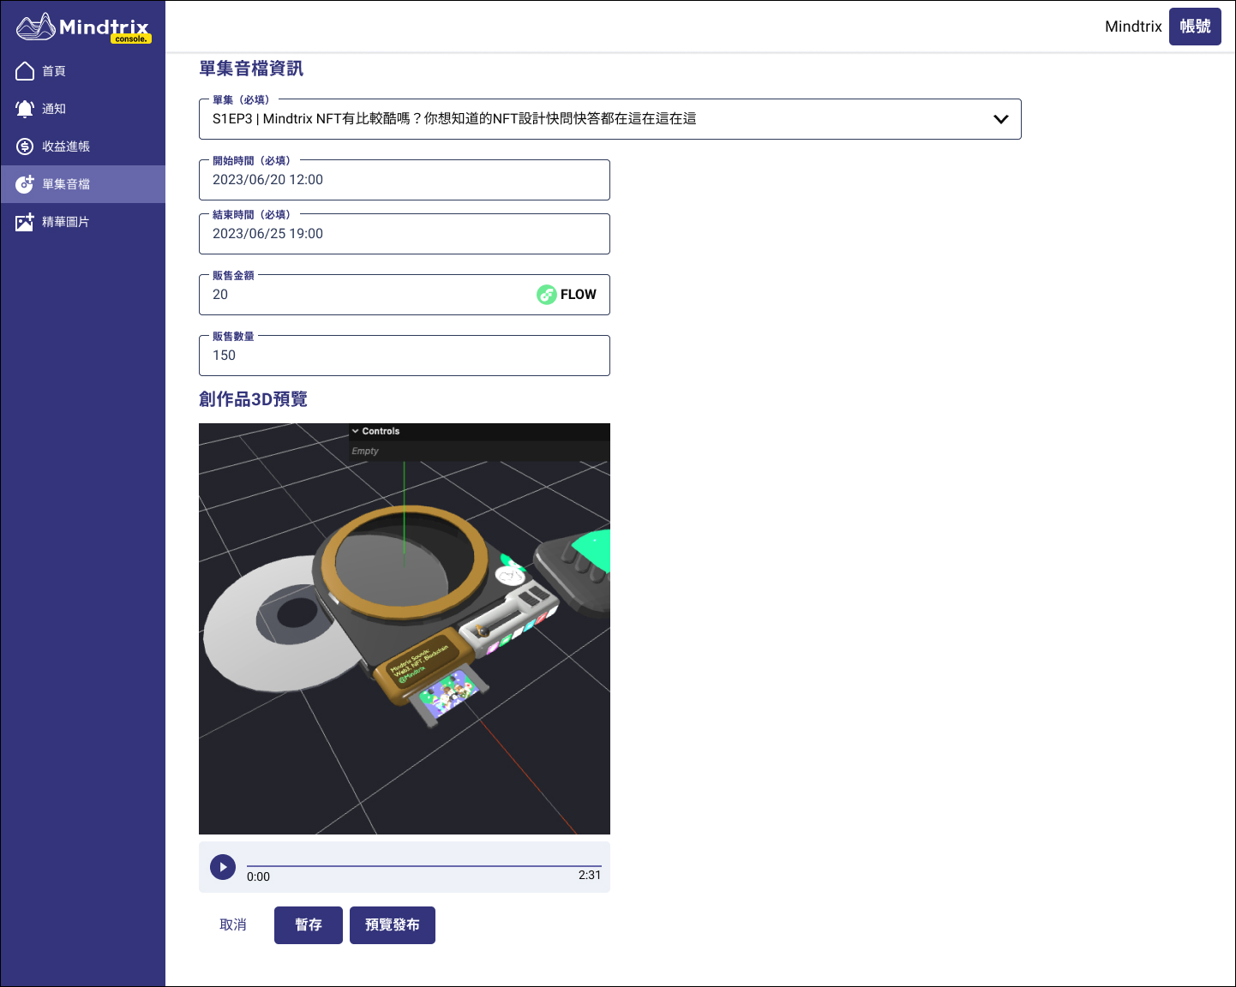Click the highlight image icon
Viewport: 1236px width, 987px height.
click(25, 222)
